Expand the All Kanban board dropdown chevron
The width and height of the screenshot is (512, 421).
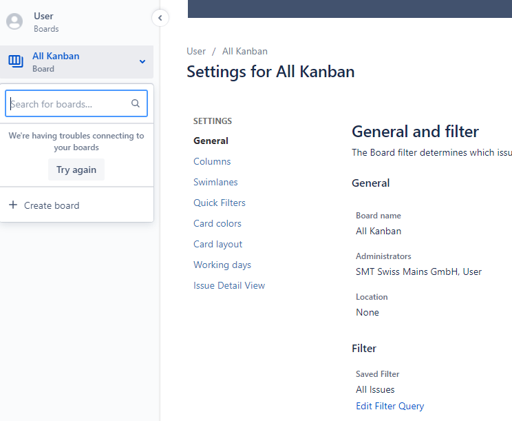(x=142, y=61)
